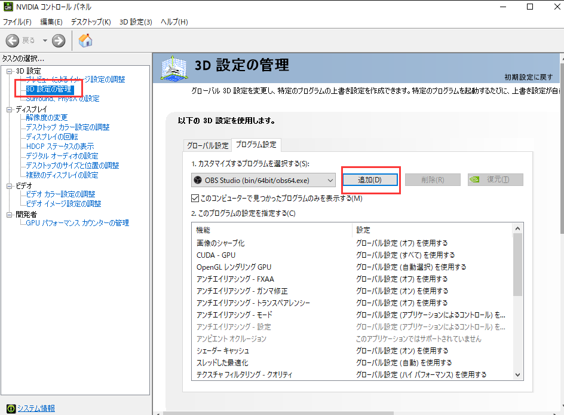Toggle このコンピューターで見つかったプログラムのみを表示する checkbox
The width and height of the screenshot is (564, 415).
click(x=195, y=199)
